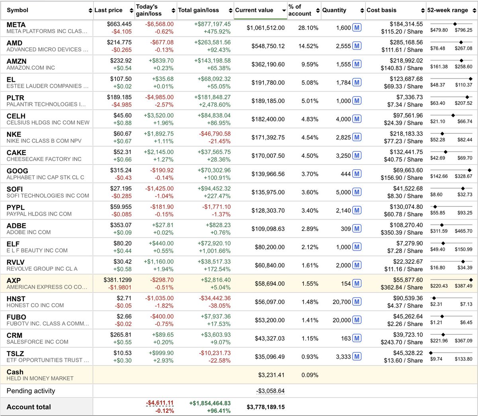Viewport: 478px width, 416px height.
Task: Select the Cash held in money market row
Action: point(239,375)
